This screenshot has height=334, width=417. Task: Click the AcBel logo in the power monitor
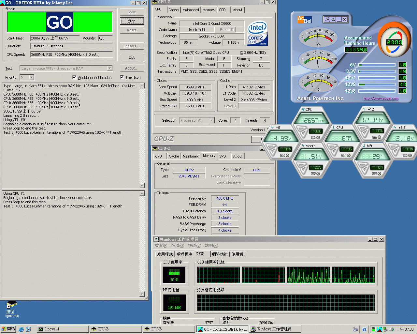[305, 20]
